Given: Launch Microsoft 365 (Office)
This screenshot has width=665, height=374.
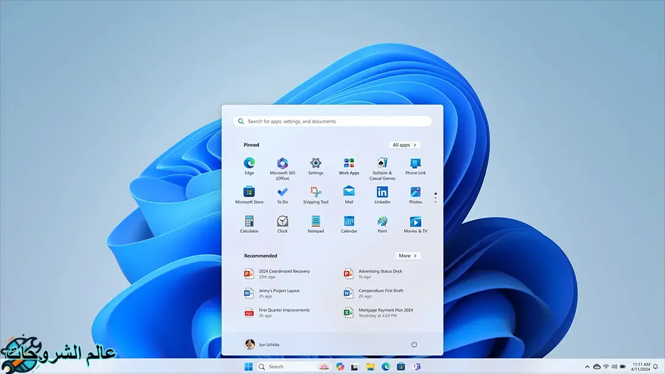Looking at the screenshot, I should click(282, 169).
